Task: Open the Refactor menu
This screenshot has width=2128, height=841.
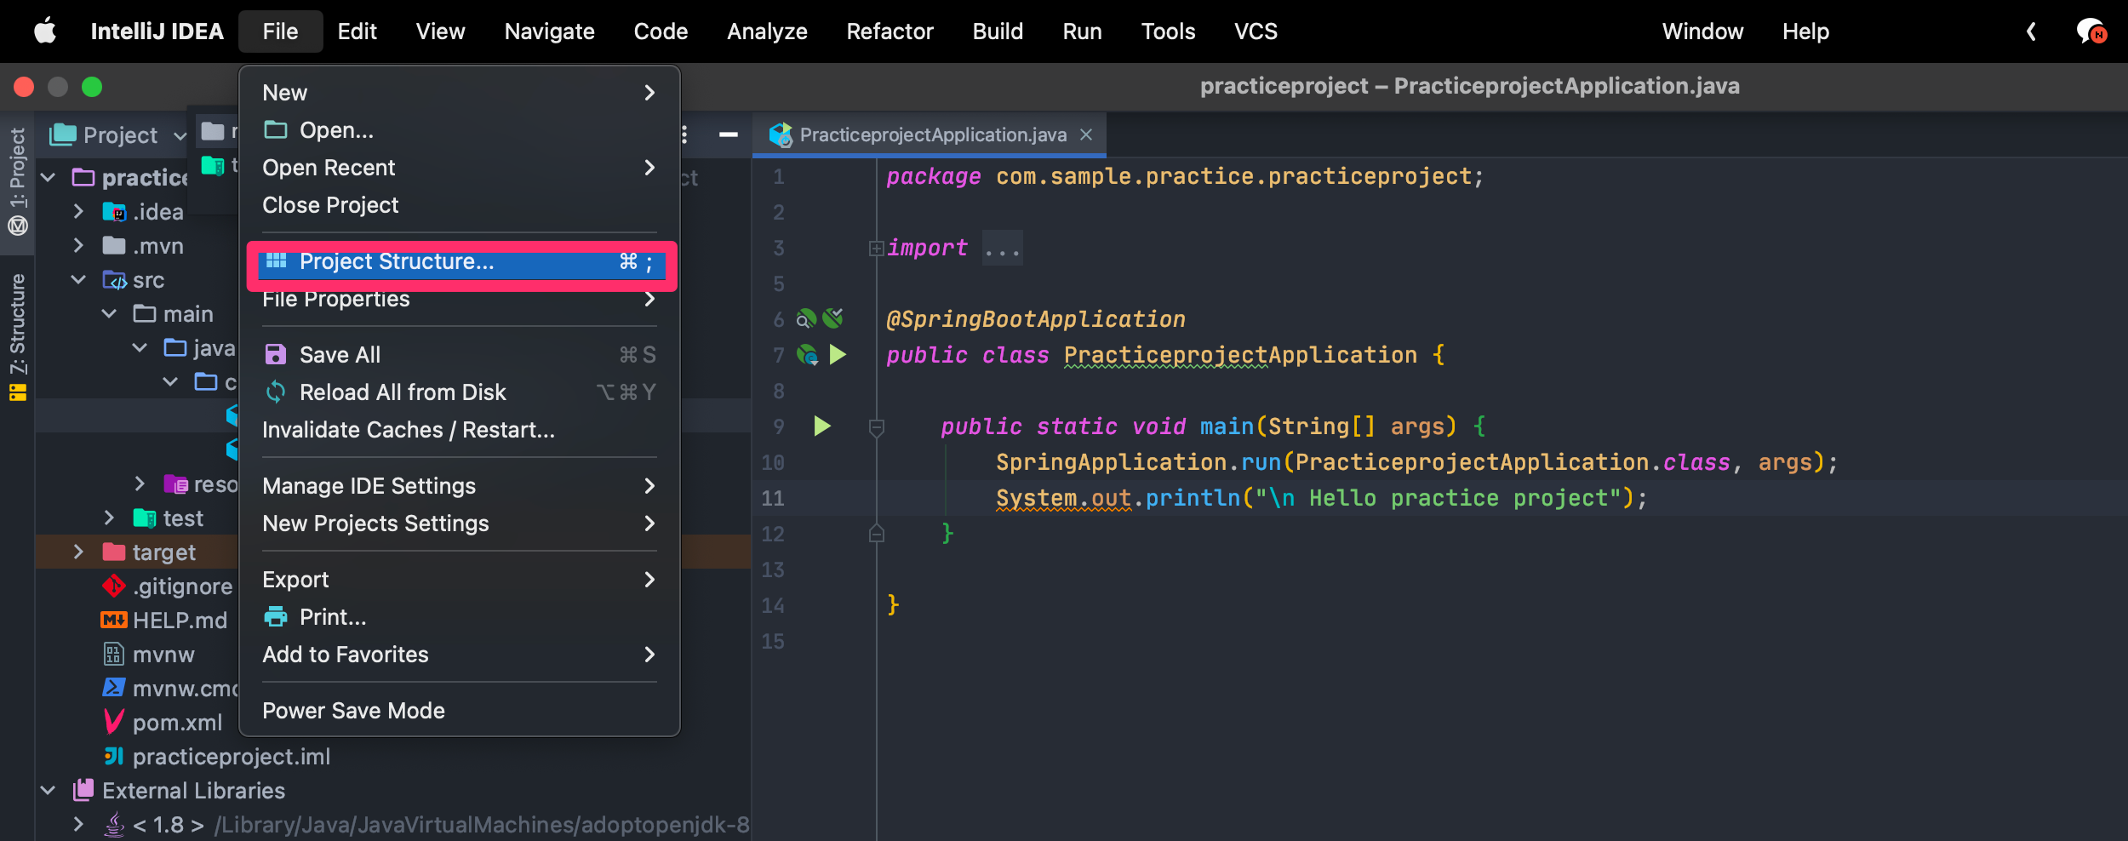Action: (890, 31)
